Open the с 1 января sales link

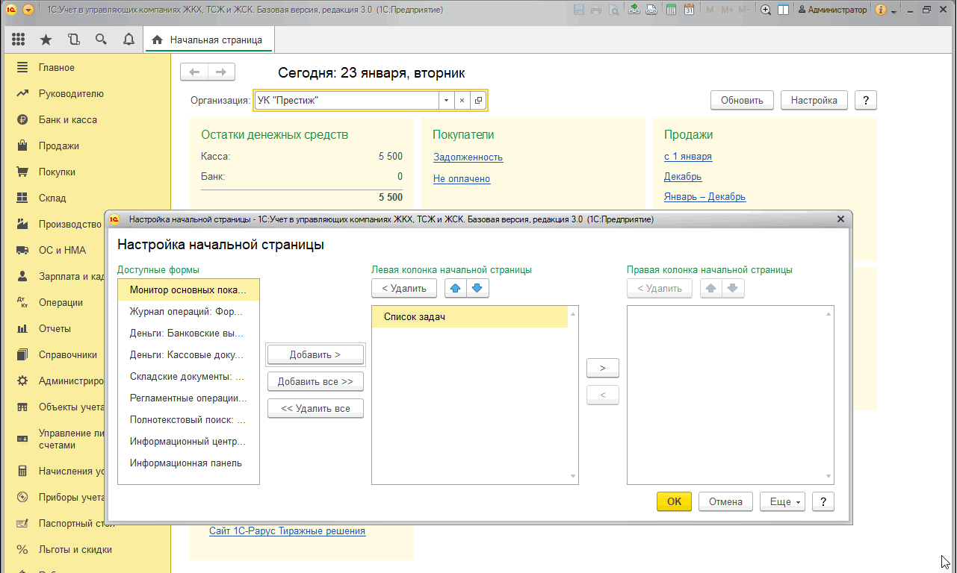(x=688, y=156)
